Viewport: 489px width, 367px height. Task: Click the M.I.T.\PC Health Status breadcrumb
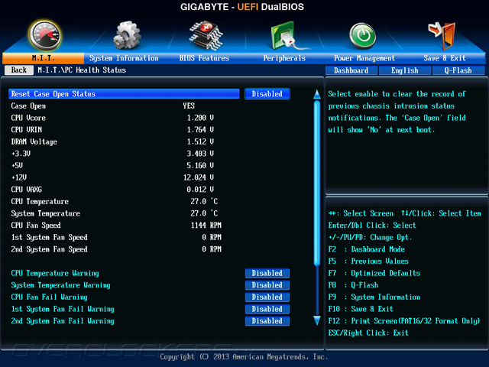pos(82,70)
